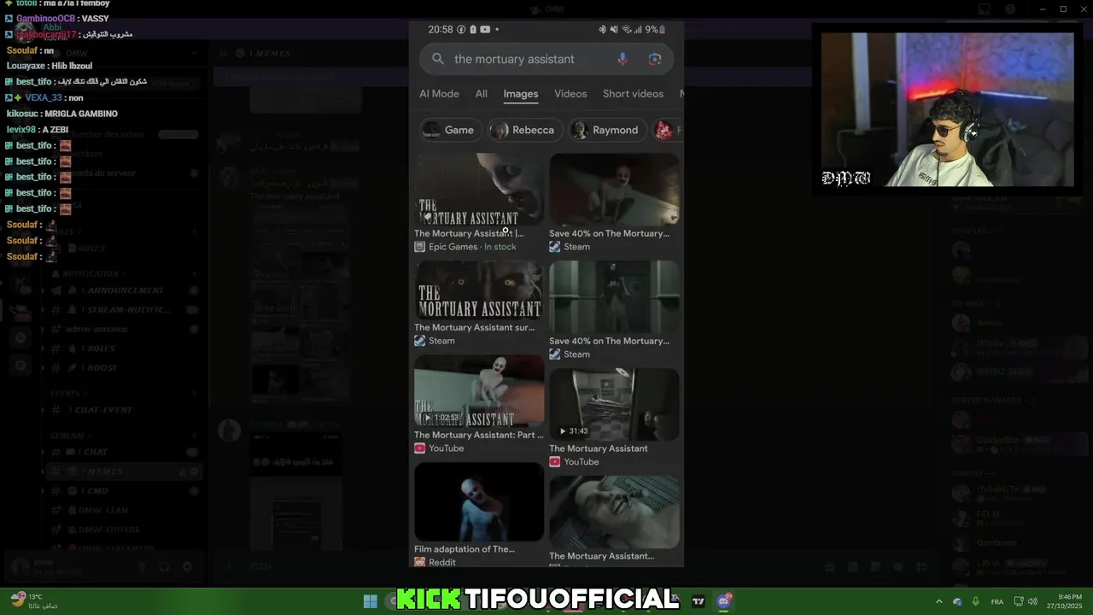
Task: Open the 1:02:53 YouTube video thumbnail
Action: coord(479,390)
